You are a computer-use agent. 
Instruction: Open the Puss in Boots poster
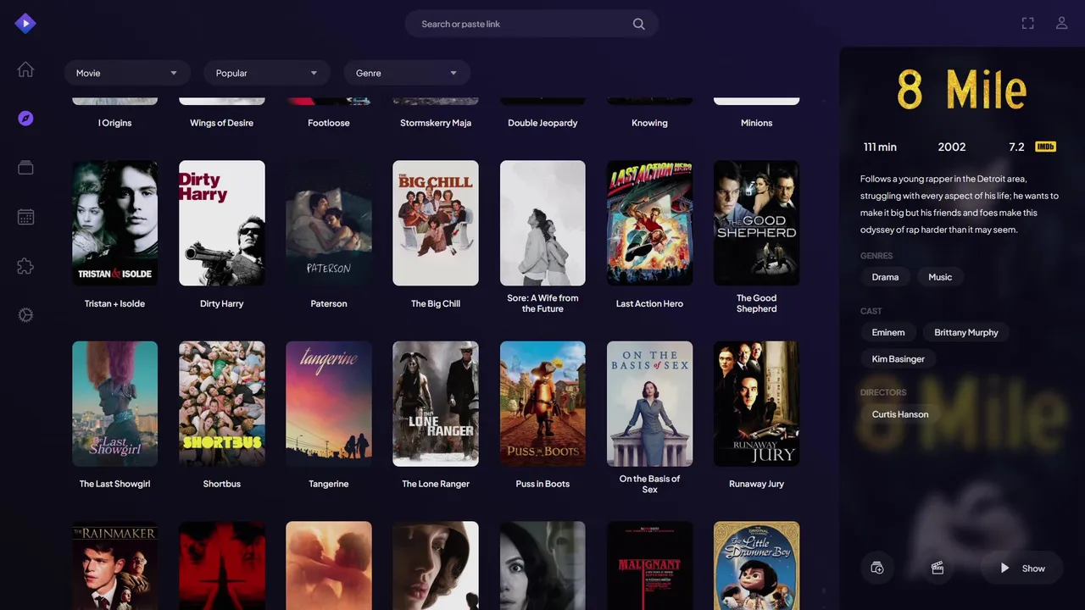[542, 403]
